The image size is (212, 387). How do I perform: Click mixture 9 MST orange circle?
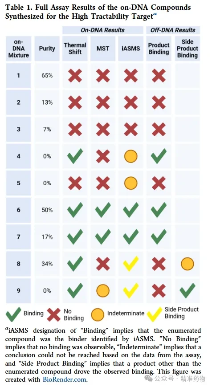(x=103, y=291)
